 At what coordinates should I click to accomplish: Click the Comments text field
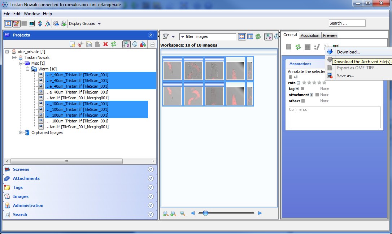334,117
